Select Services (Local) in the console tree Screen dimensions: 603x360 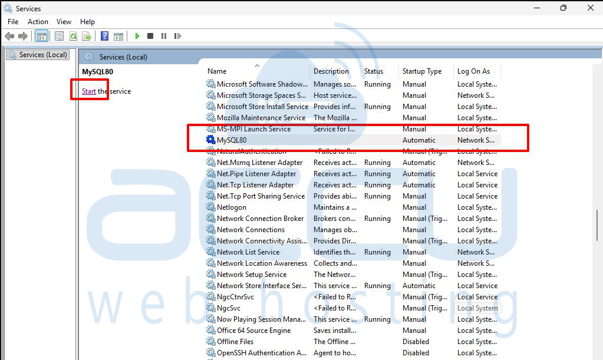[38, 55]
